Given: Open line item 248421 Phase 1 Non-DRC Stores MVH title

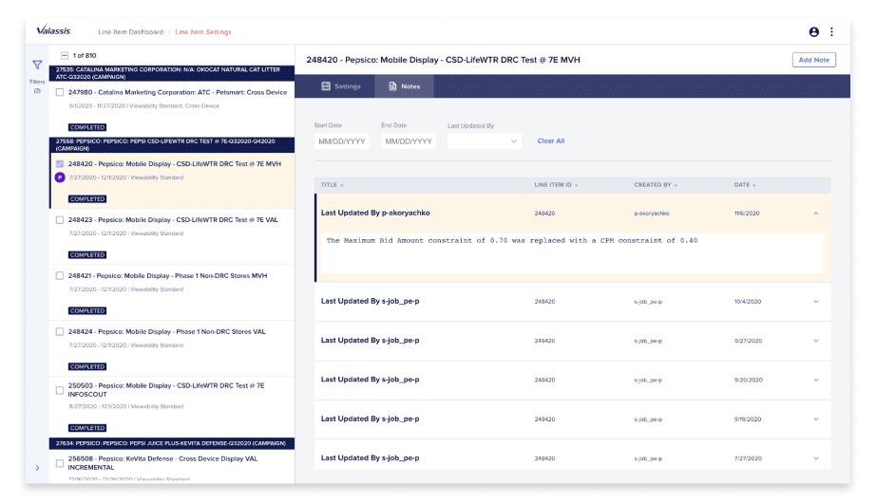Looking at the screenshot, I should coord(167,276).
